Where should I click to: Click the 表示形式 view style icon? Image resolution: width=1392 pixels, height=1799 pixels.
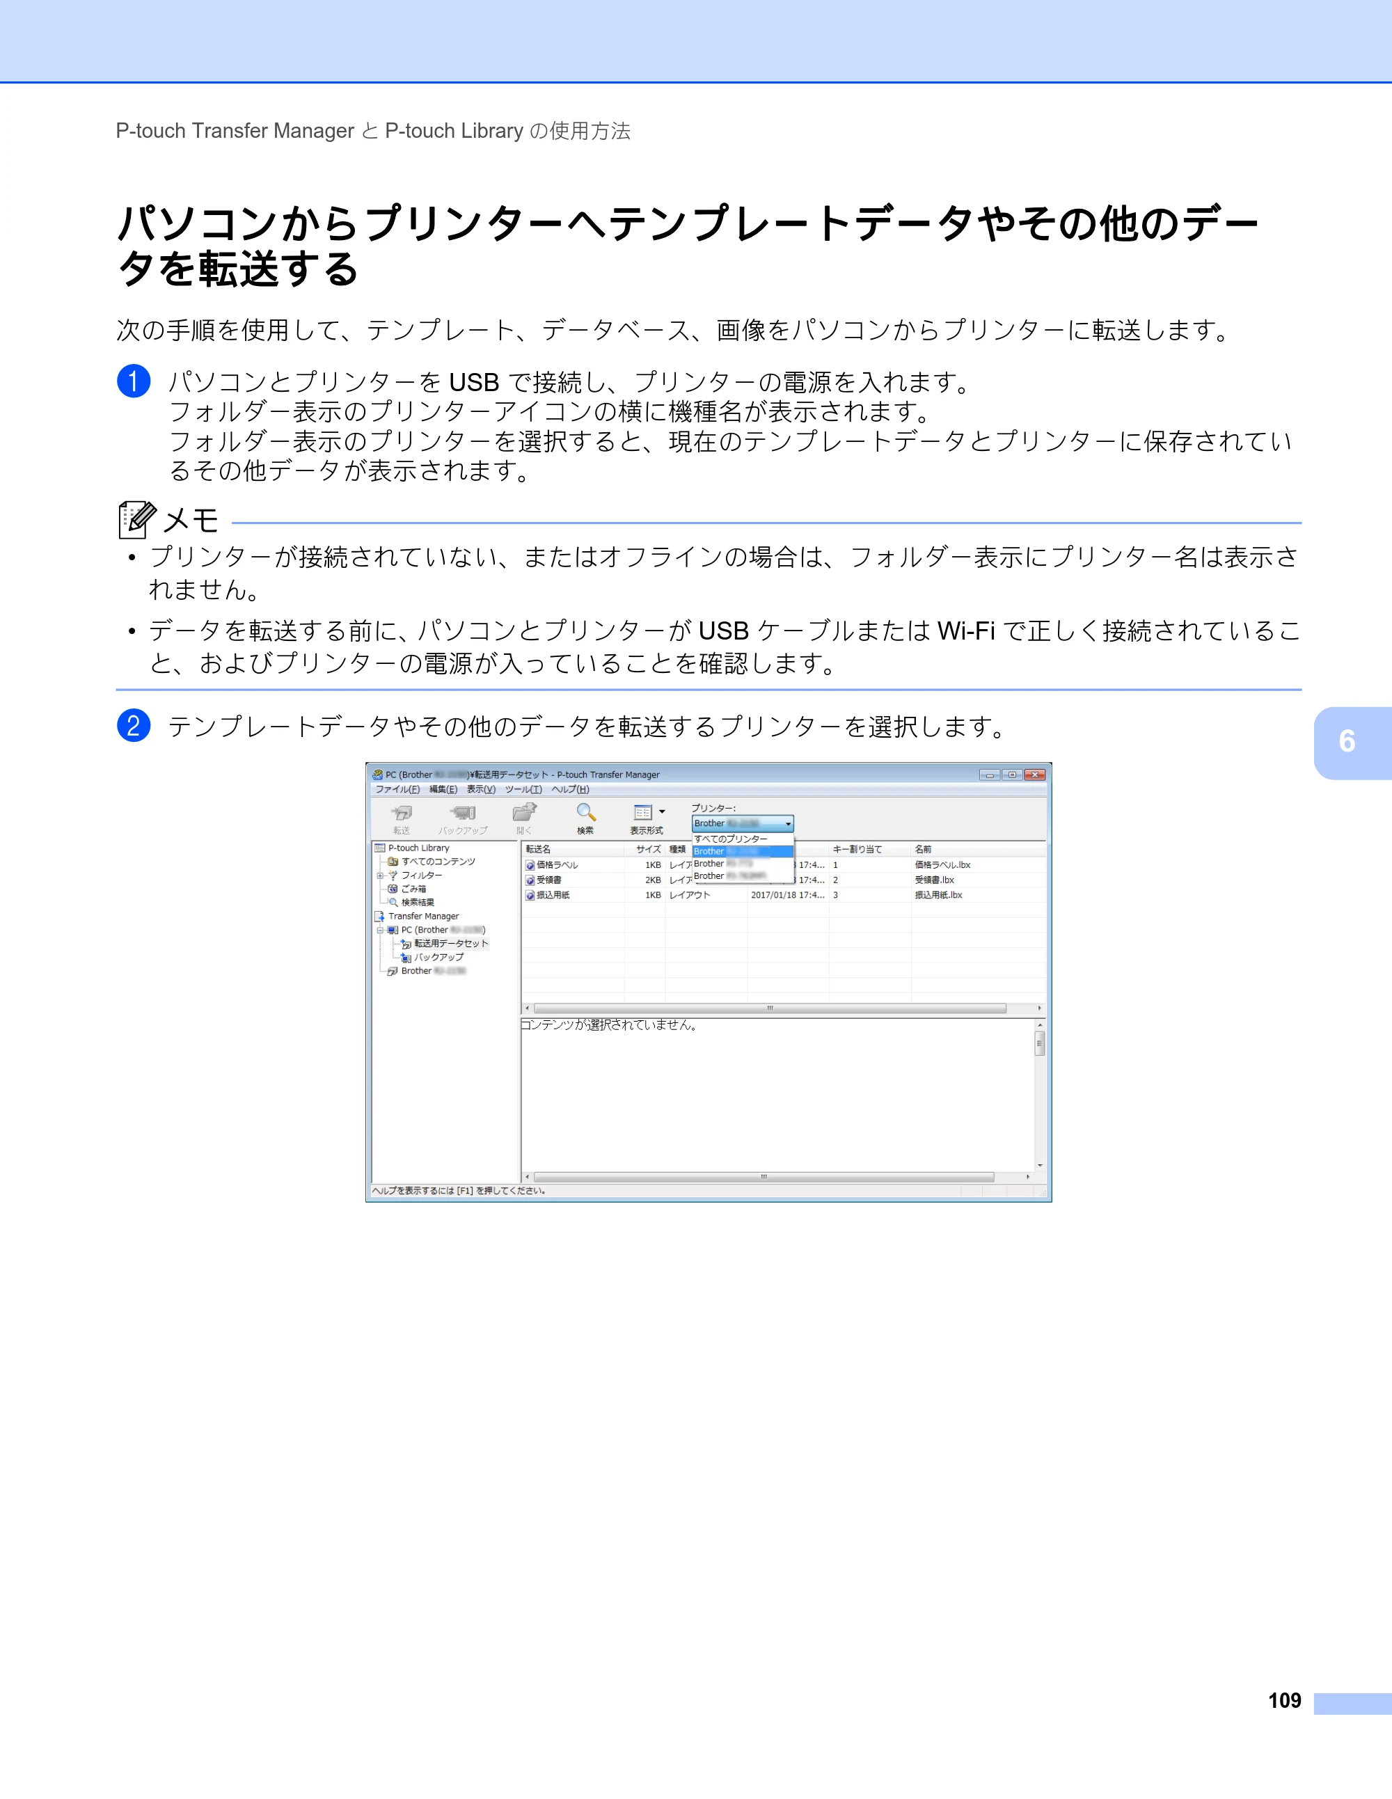click(x=643, y=812)
